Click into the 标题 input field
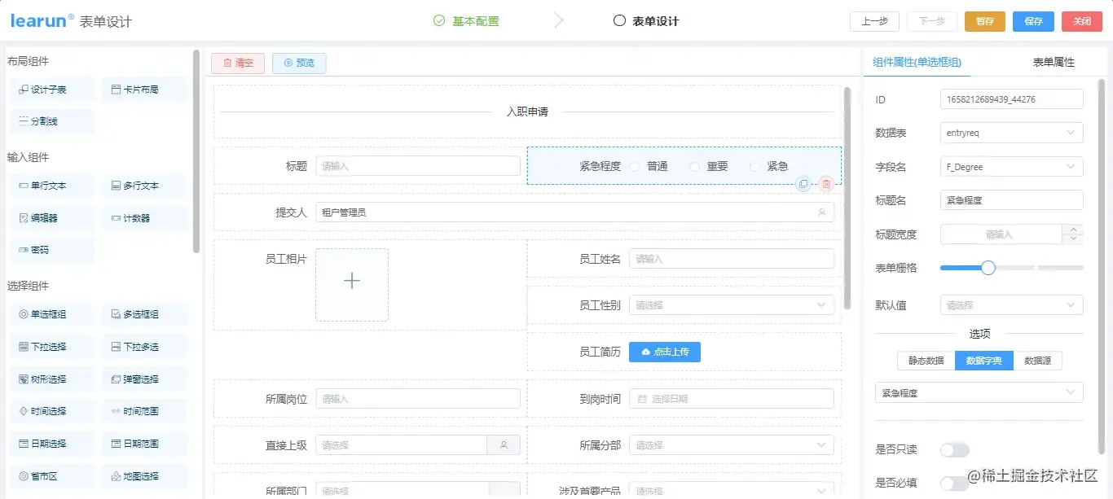This screenshot has height=499, width=1113. [418, 166]
